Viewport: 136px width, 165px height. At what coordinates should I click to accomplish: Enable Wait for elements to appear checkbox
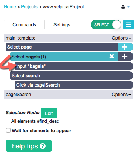coord(8,130)
